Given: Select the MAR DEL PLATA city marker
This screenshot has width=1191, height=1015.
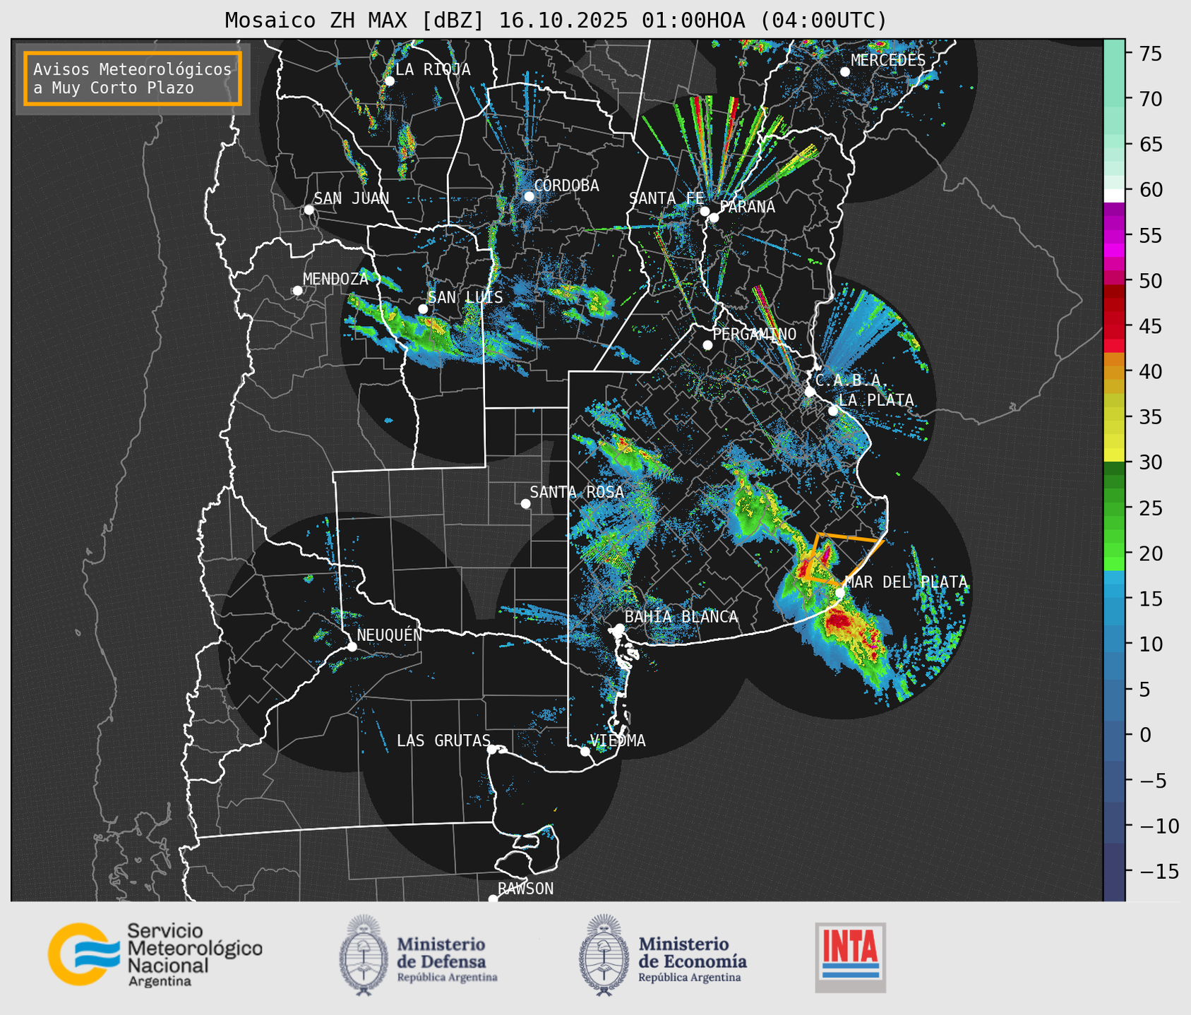Looking at the screenshot, I should click(840, 593).
